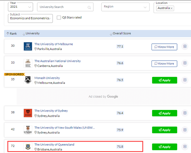Sort by the Rank column header
The width and height of the screenshot is (191, 153).
pyautogui.click(x=12, y=33)
